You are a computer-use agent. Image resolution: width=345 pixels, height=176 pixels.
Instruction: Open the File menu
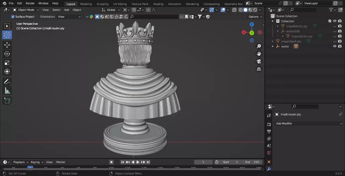[11, 3]
